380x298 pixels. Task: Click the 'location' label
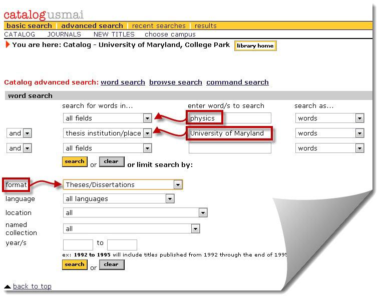19,213
